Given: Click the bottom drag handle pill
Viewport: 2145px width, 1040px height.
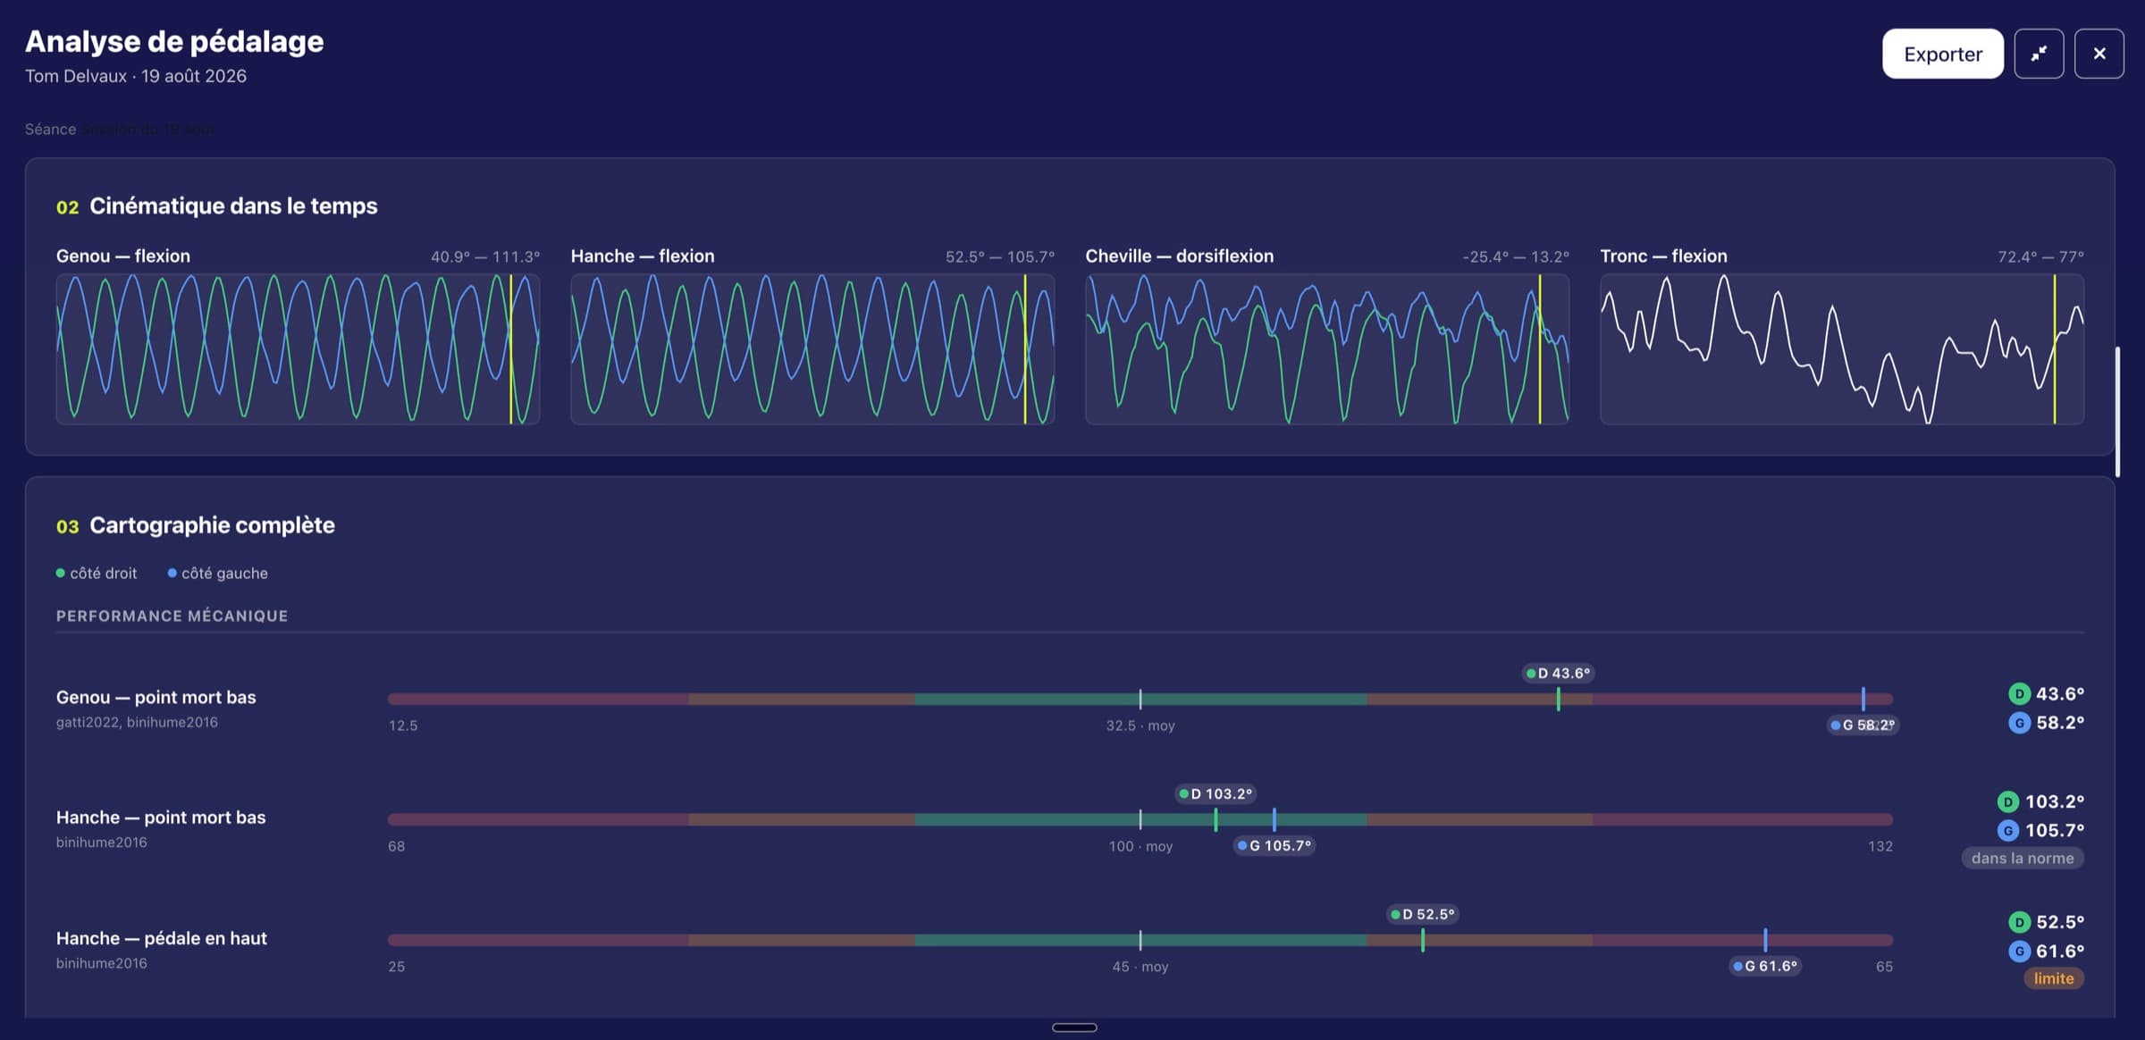Looking at the screenshot, I should point(1074,1027).
